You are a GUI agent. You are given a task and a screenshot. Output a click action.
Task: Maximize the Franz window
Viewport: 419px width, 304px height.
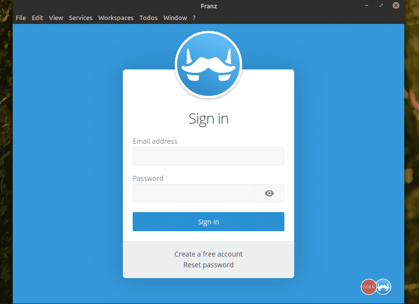381,5
